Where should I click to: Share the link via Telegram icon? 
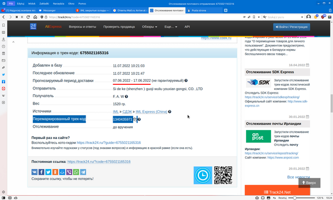click(83, 172)
